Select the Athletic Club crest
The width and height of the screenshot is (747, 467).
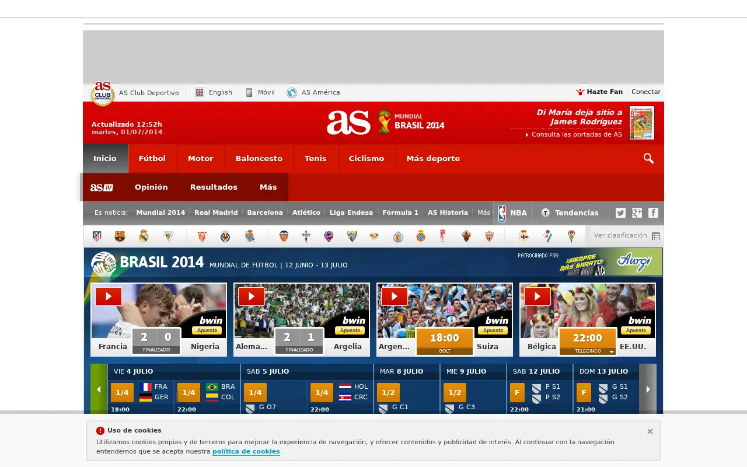click(x=168, y=236)
